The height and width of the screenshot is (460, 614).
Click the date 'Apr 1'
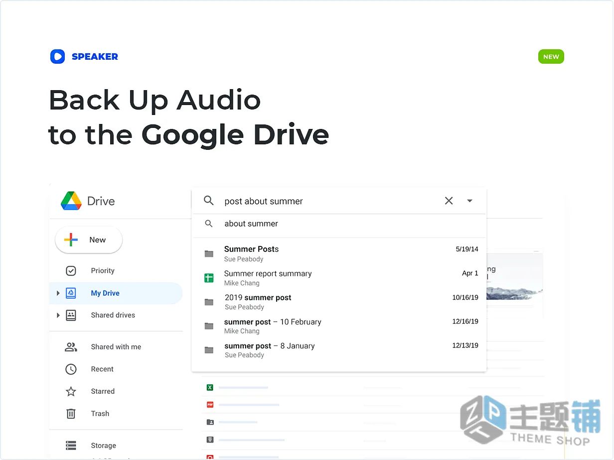470,273
